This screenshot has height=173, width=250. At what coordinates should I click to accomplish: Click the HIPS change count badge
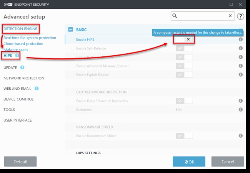click(17, 56)
